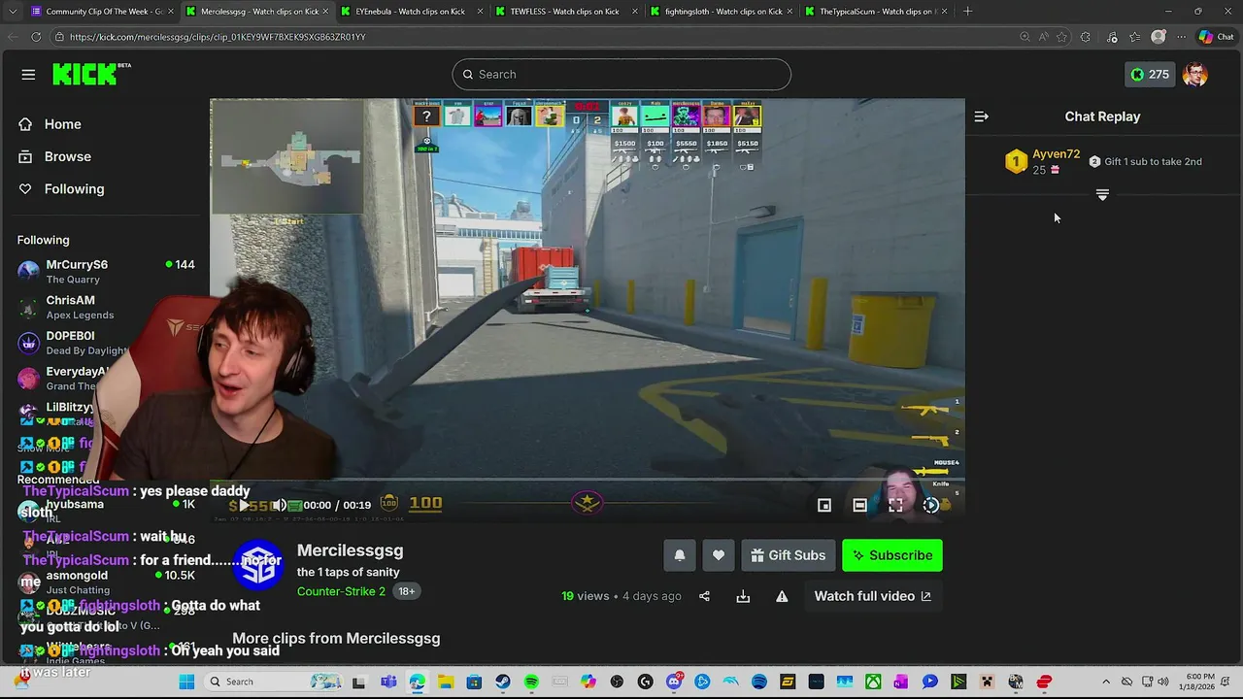Open the Counter-Strike 2 category link
The height and width of the screenshot is (699, 1243).
[341, 591]
